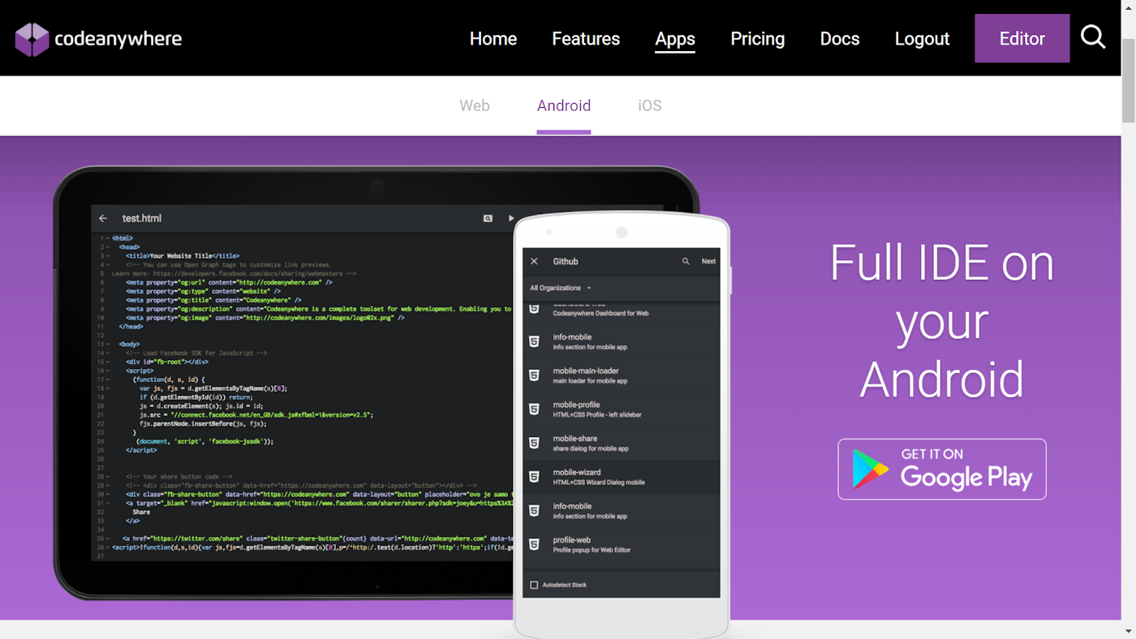Click HTML5 icon beside mobile-share
The image size is (1136, 639).
(534, 443)
